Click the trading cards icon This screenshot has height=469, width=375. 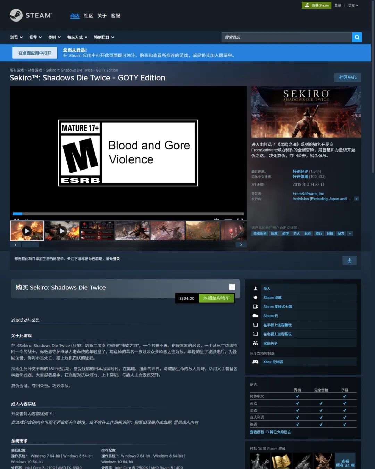[x=256, y=306]
